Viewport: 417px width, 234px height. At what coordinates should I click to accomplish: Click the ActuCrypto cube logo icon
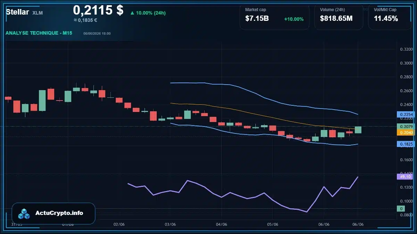(24, 214)
